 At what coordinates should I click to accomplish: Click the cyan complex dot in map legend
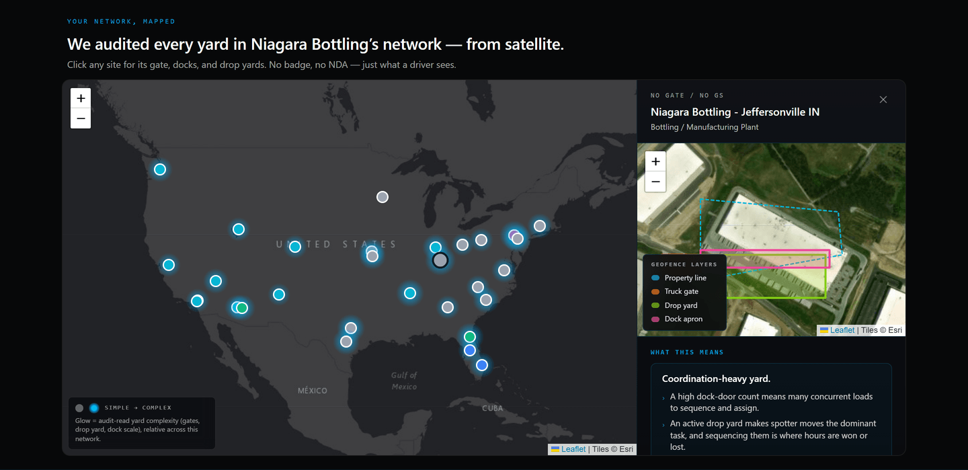(x=94, y=408)
